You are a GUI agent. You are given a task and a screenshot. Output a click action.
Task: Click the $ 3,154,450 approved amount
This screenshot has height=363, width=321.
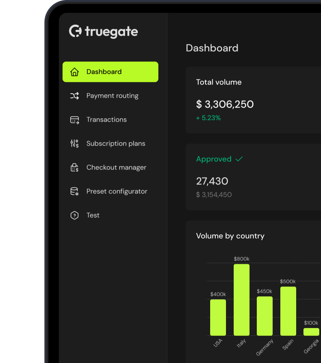click(x=214, y=195)
